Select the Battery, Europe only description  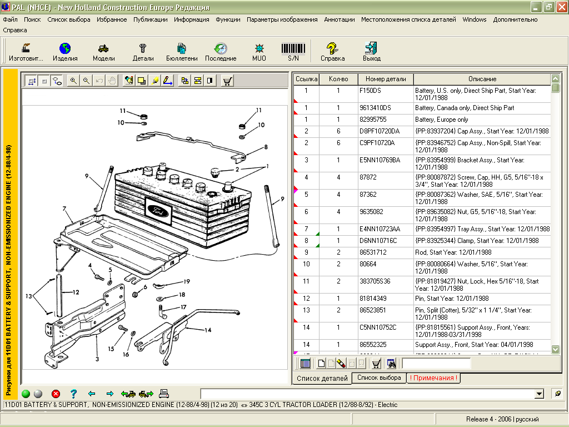[442, 120]
